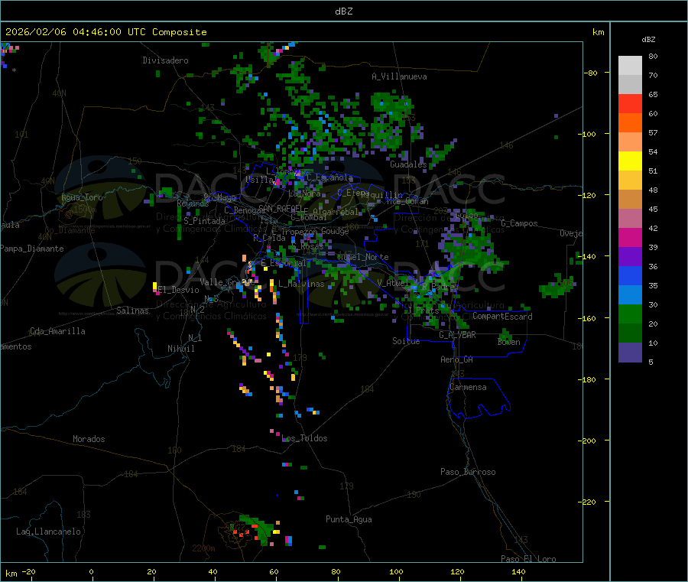Viewport: 688px width, 582px height.
Task: Pick the orange 57-60 dBZ legend band
Action: click(x=630, y=123)
